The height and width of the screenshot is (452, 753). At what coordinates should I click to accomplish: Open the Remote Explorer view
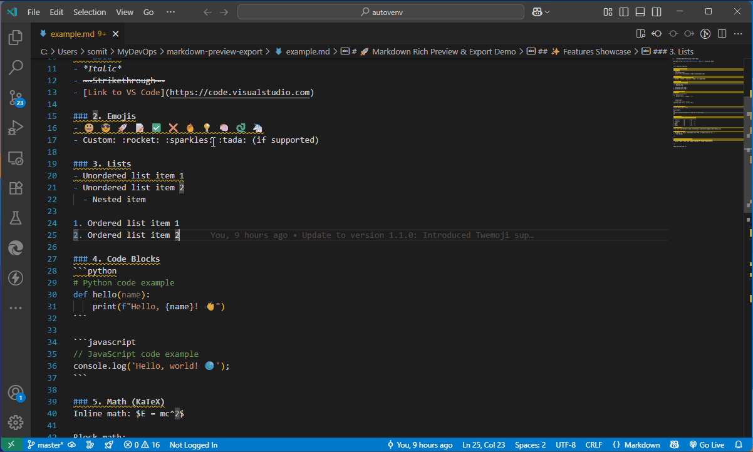16,158
